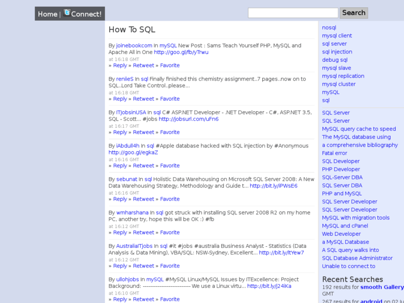The image size is (404, 303).
Task: Open the Fatal error link
Action: pos(335,153)
